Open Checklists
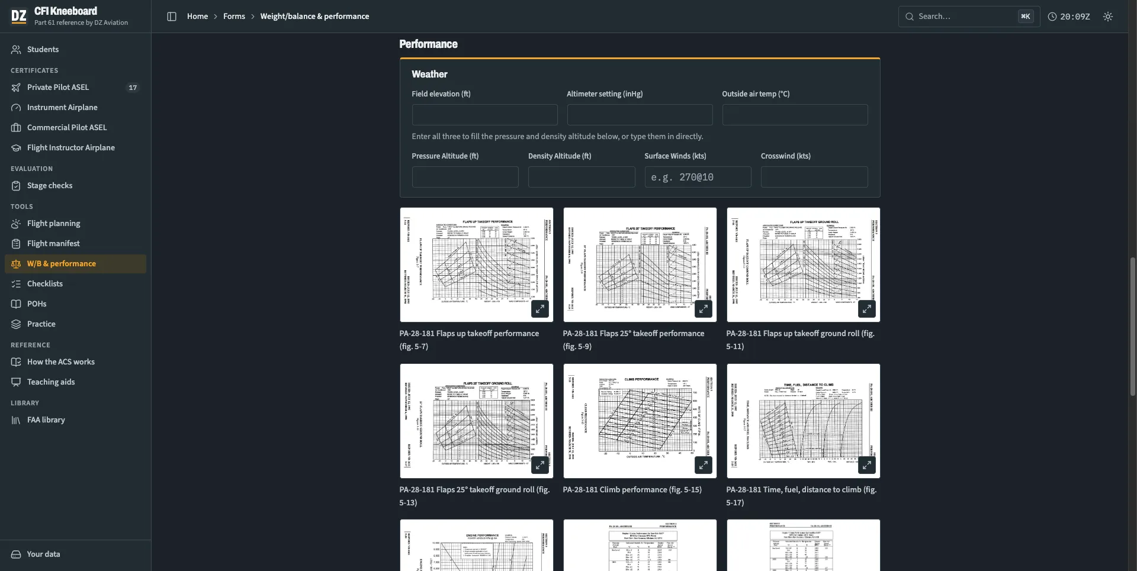 tap(75, 284)
